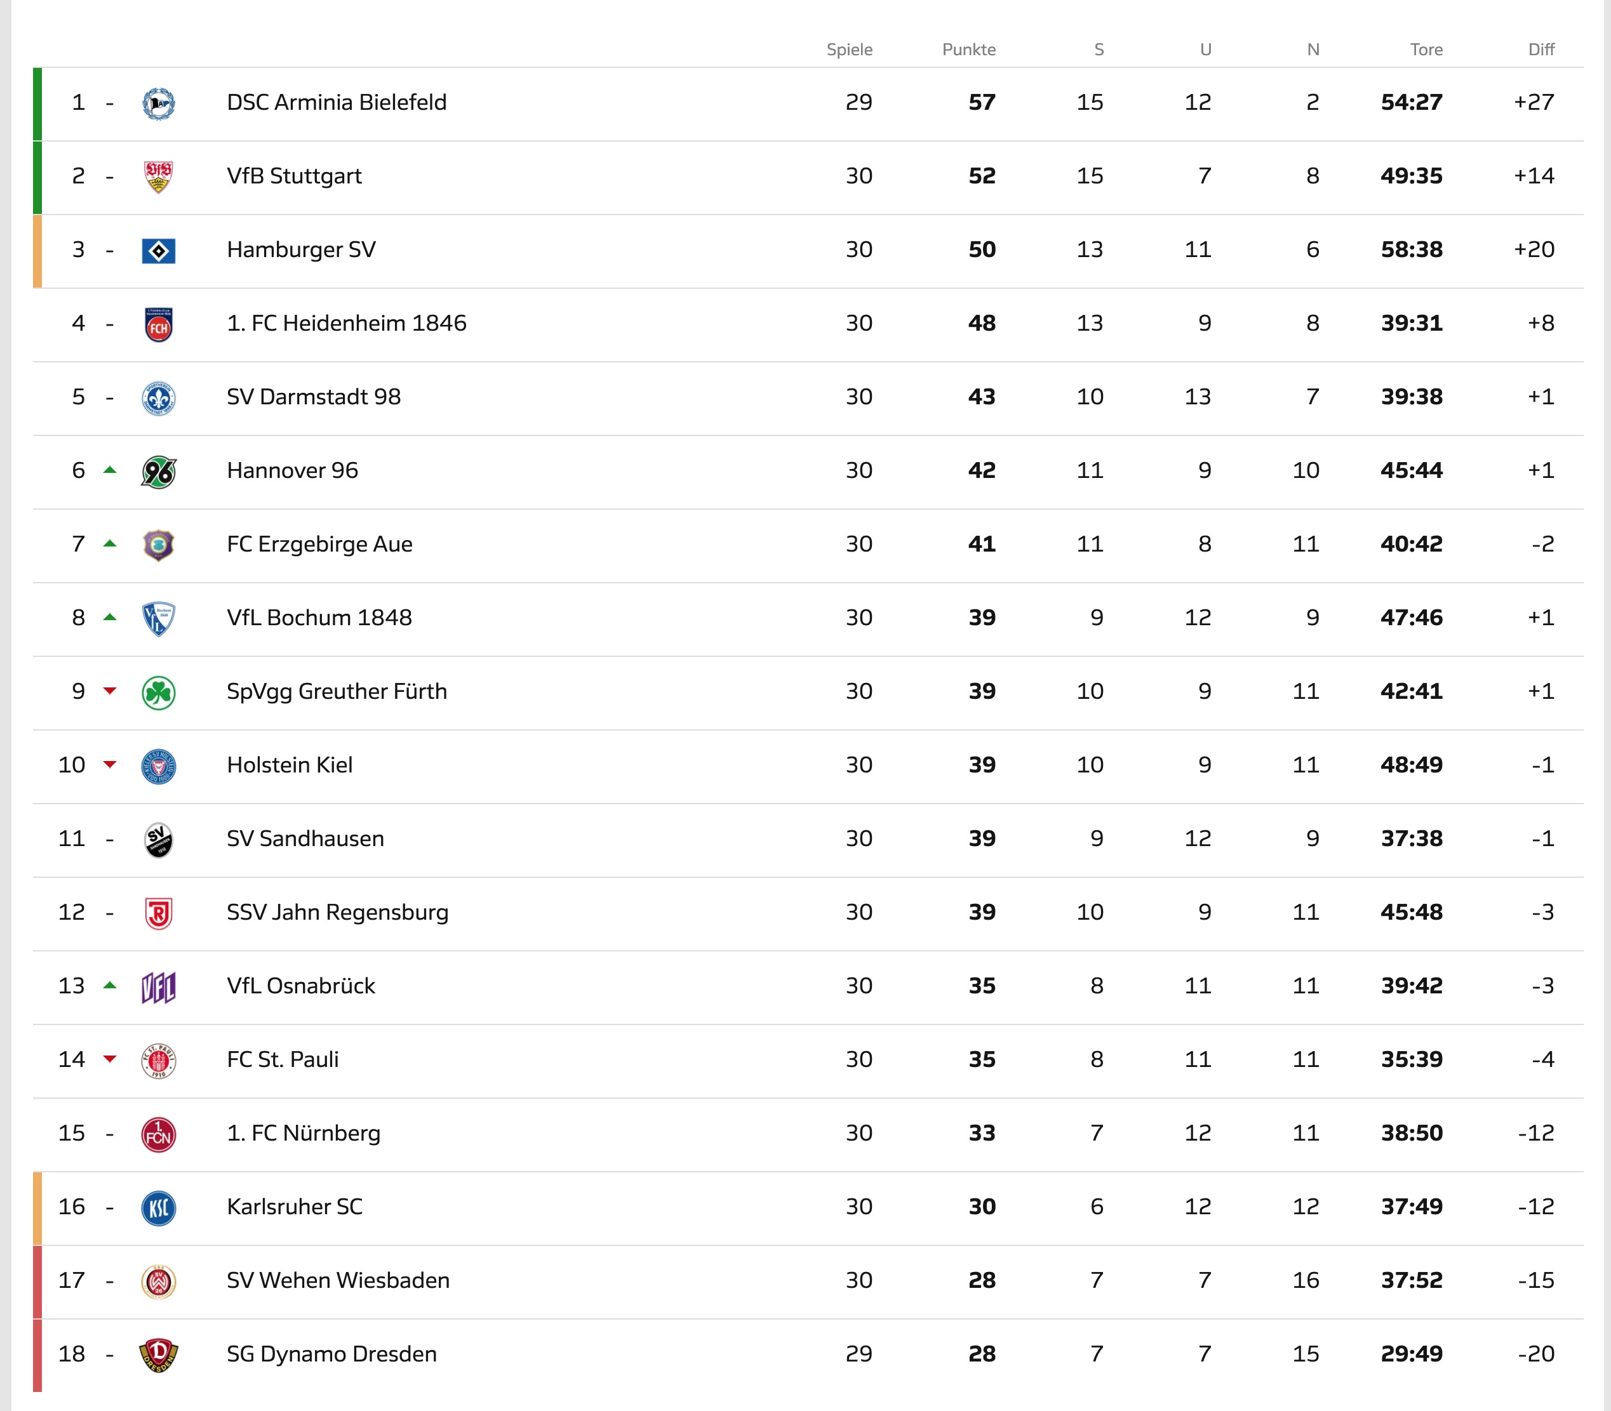The image size is (1611, 1411).
Task: Click the Karlsruher SC blue KSC logo
Action: (x=158, y=1208)
